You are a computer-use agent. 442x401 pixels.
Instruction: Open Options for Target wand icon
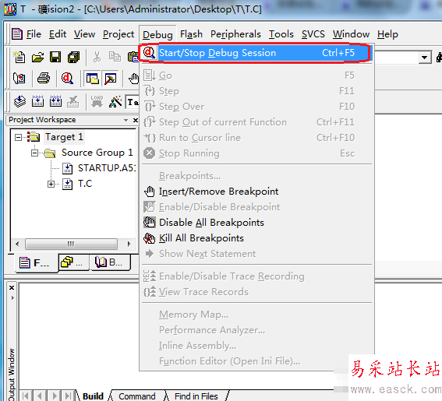(x=115, y=102)
